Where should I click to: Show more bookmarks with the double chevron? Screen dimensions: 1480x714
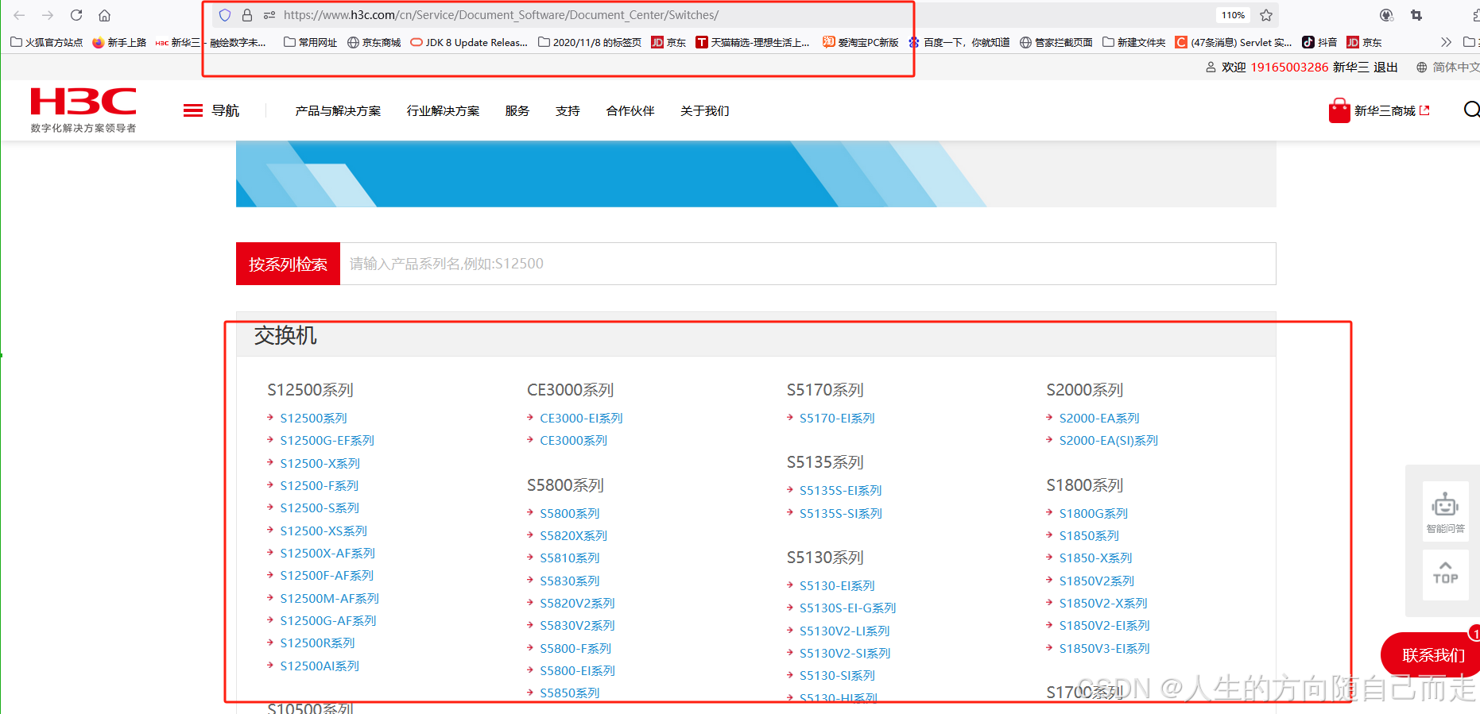1446,42
